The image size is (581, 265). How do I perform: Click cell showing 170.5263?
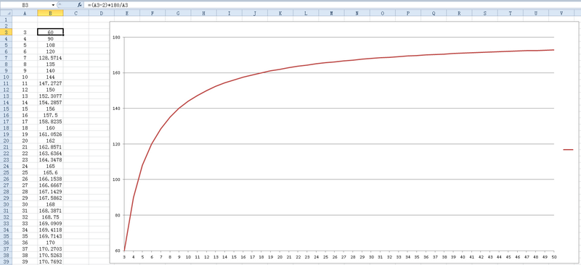pos(50,256)
